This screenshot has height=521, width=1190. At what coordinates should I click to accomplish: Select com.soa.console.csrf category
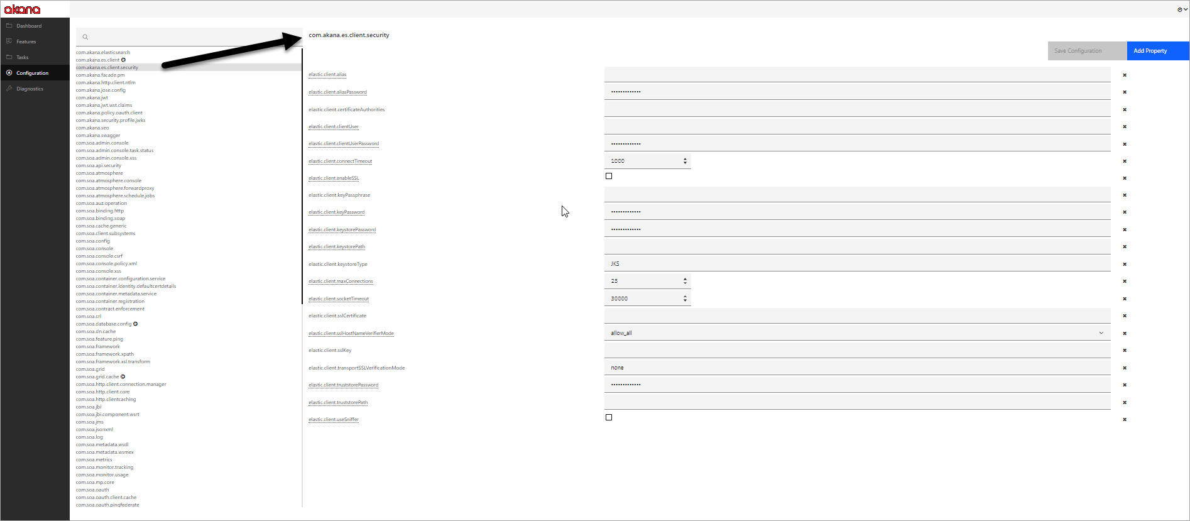[x=99, y=256]
